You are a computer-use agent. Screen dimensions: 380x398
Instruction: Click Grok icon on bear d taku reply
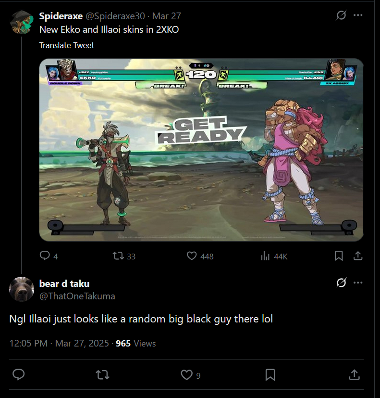[x=341, y=282]
